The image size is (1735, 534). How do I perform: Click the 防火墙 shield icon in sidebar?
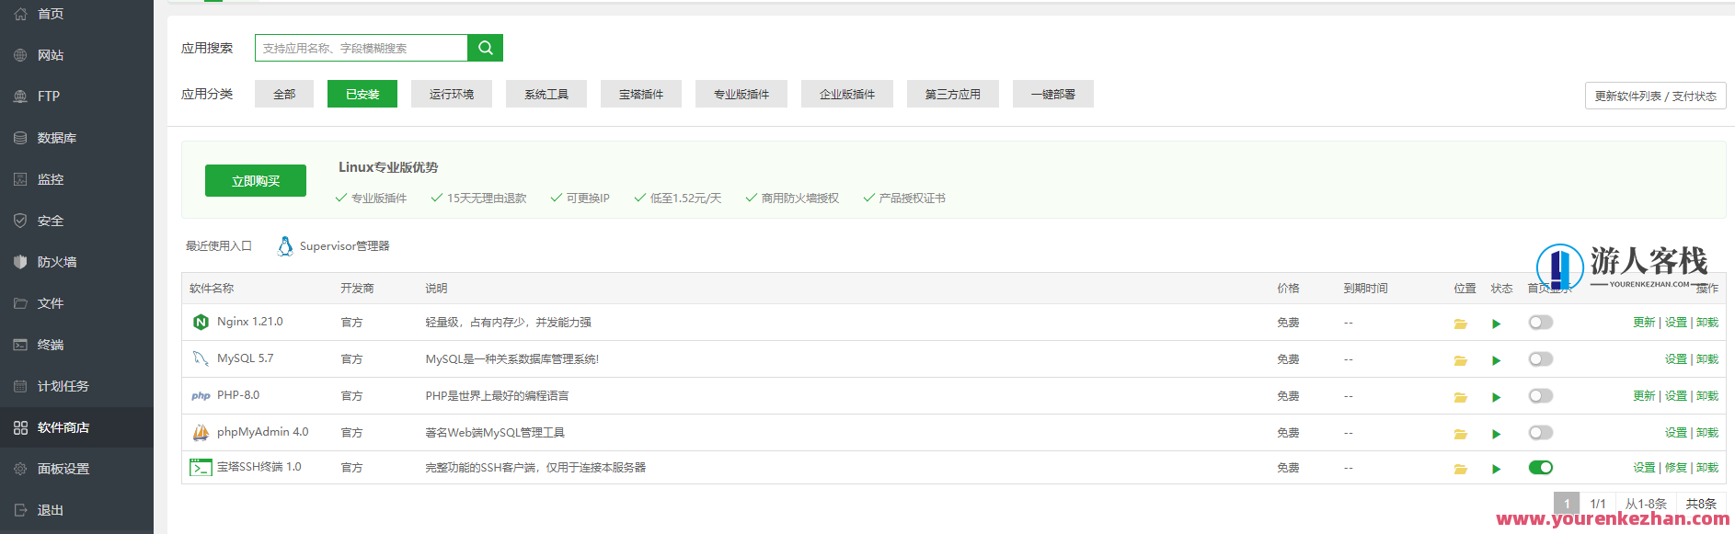pyautogui.click(x=20, y=262)
